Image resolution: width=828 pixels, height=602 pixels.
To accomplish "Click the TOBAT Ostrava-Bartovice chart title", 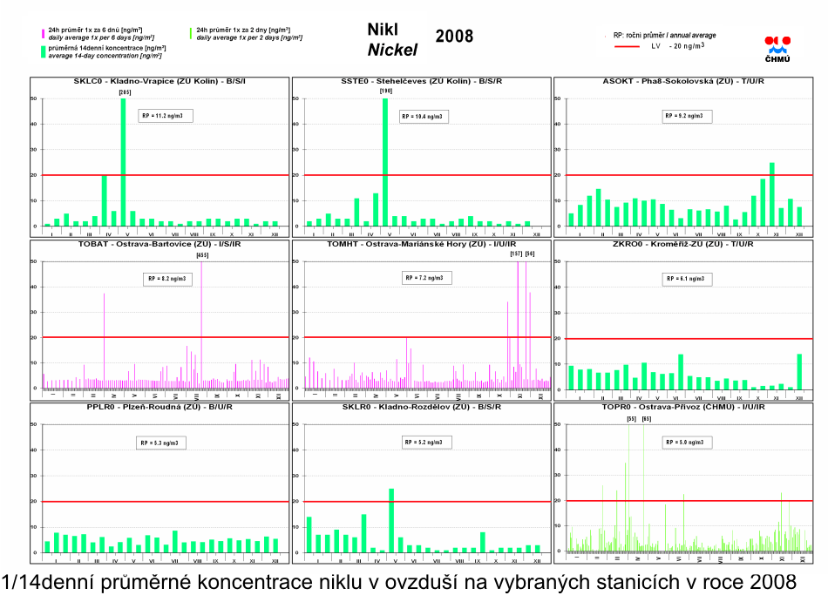I will coord(159,245).
